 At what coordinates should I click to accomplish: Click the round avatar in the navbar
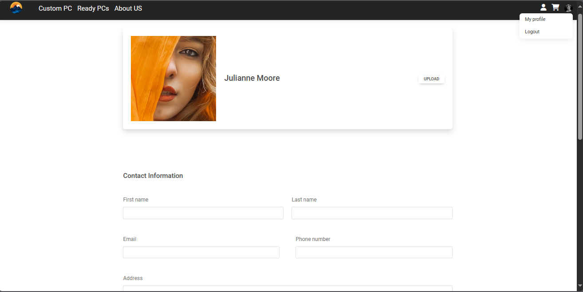click(x=568, y=8)
